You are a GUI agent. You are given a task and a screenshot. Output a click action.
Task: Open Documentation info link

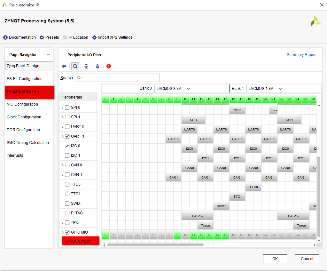19,37
